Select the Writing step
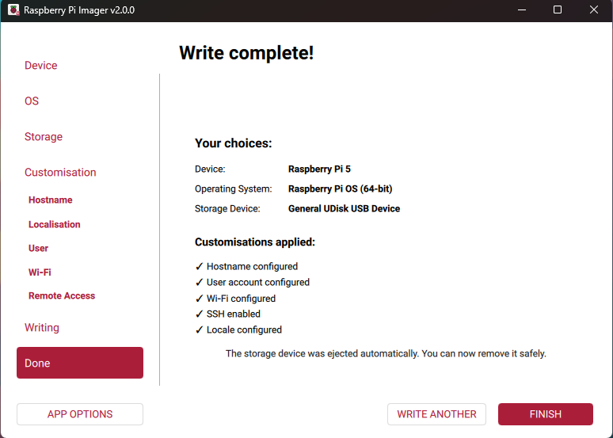The image size is (613, 438). pyautogui.click(x=42, y=328)
